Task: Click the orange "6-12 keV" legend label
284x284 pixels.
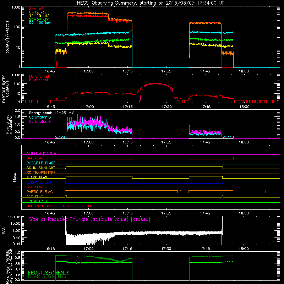Action: (x=38, y=12)
